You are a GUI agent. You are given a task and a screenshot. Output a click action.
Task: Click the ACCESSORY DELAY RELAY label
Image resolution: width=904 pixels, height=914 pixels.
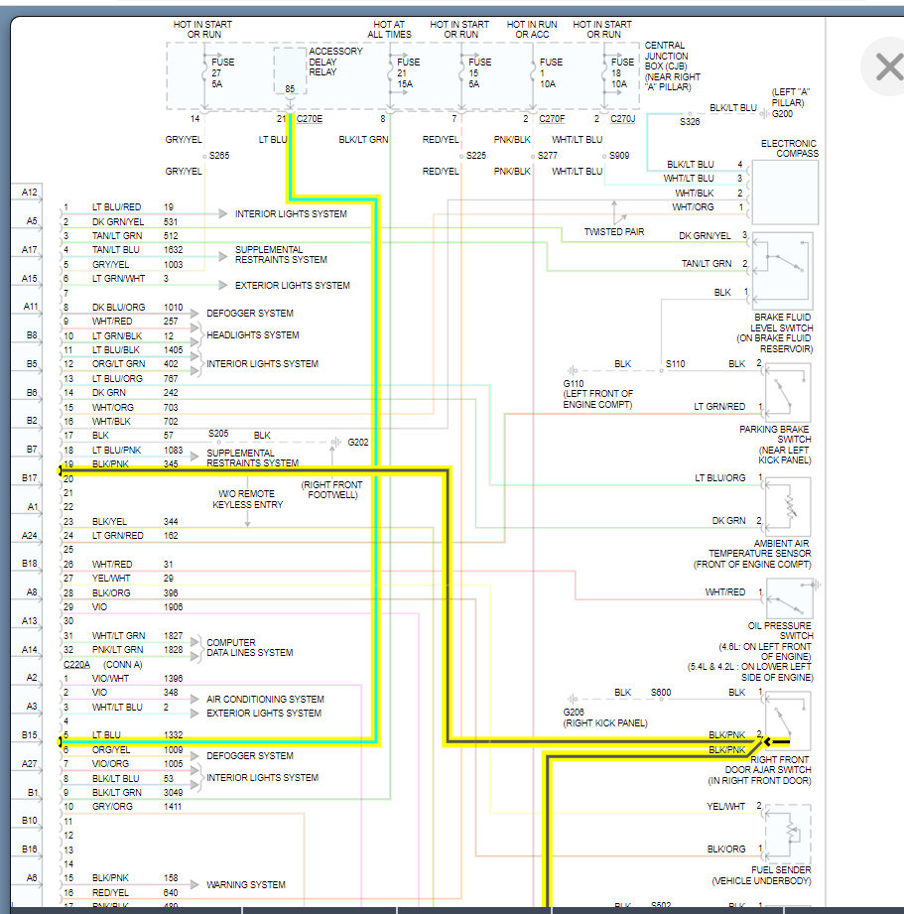(335, 62)
